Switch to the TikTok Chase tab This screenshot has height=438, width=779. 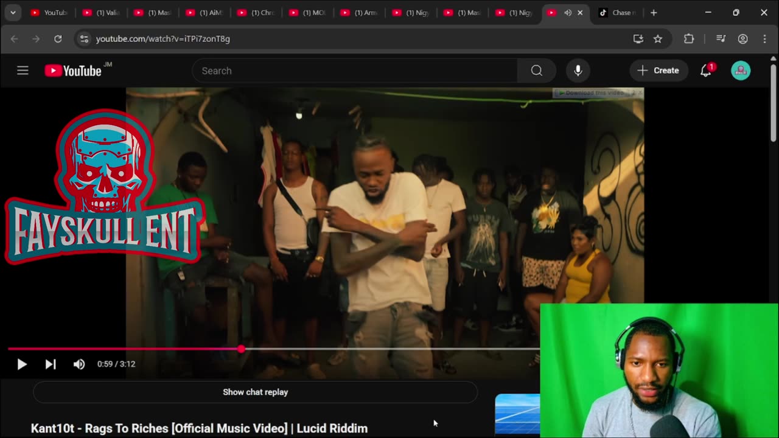pos(617,12)
